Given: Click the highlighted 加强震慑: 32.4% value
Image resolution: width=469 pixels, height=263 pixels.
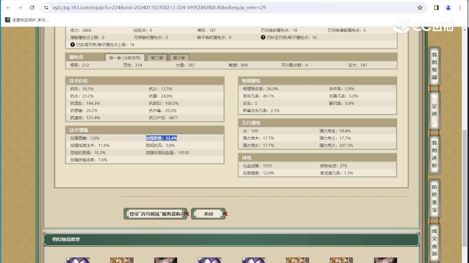Looking at the screenshot, I should pos(161,138).
